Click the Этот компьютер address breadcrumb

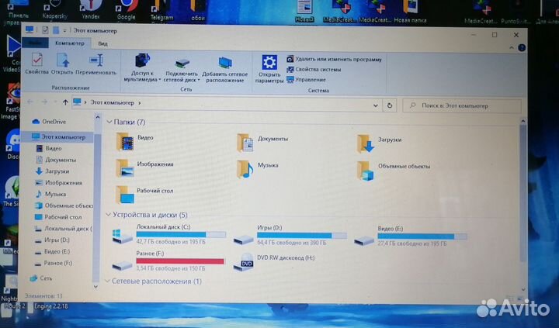tap(113, 102)
